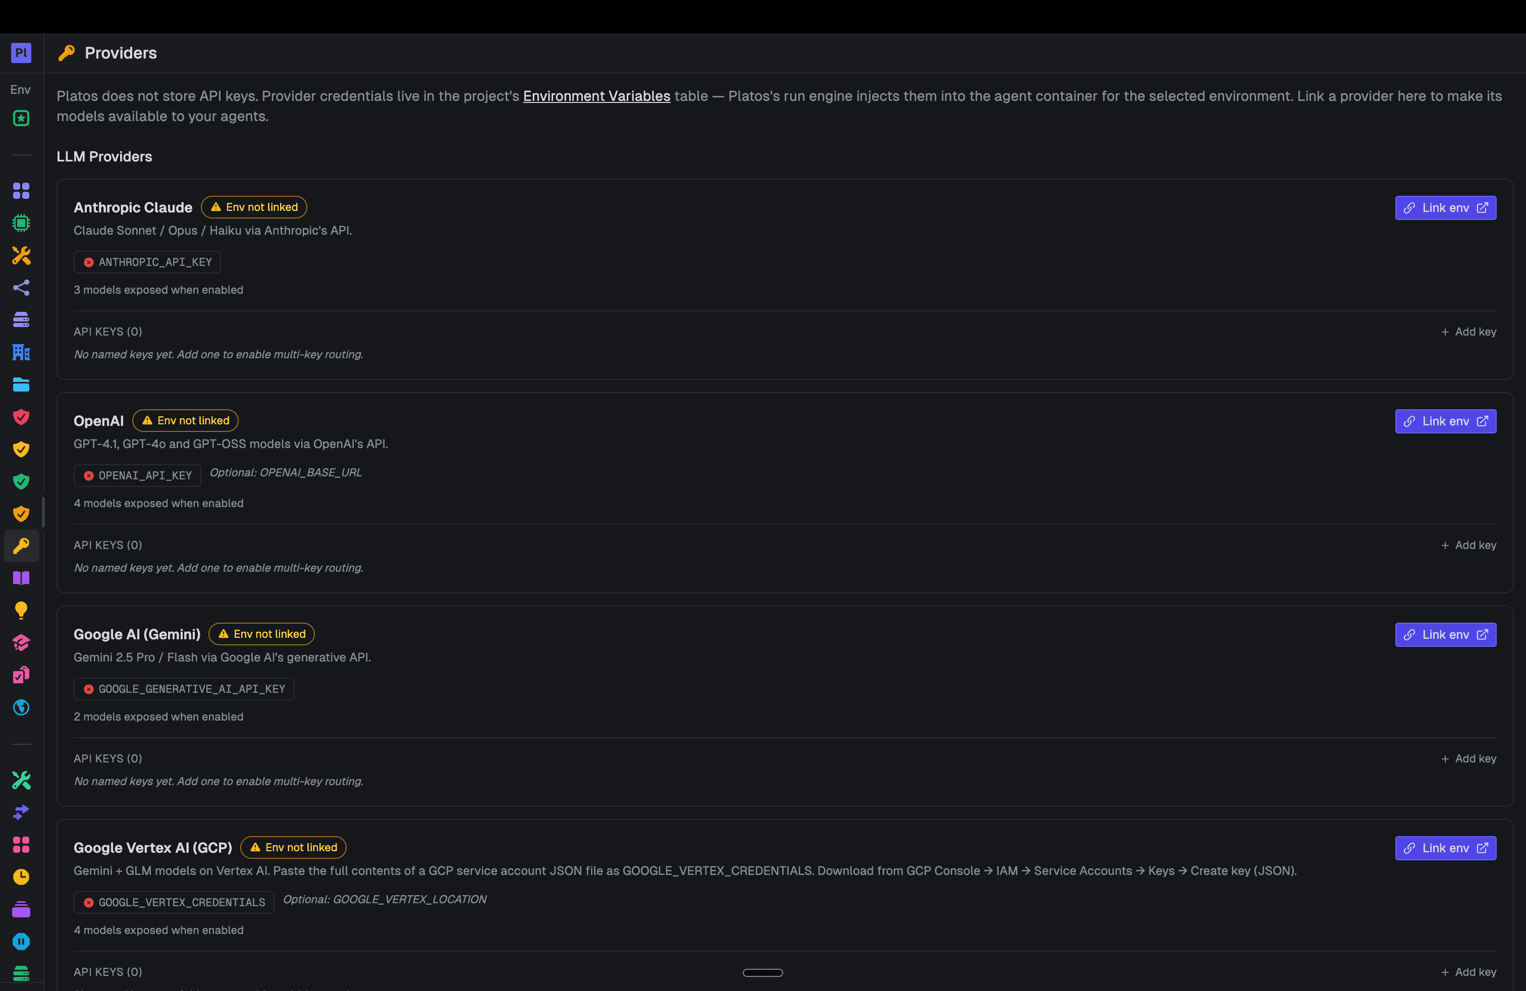This screenshot has height=991, width=1526.
Task: Click the pink clipboard checklist icon
Action: [x=21, y=675]
